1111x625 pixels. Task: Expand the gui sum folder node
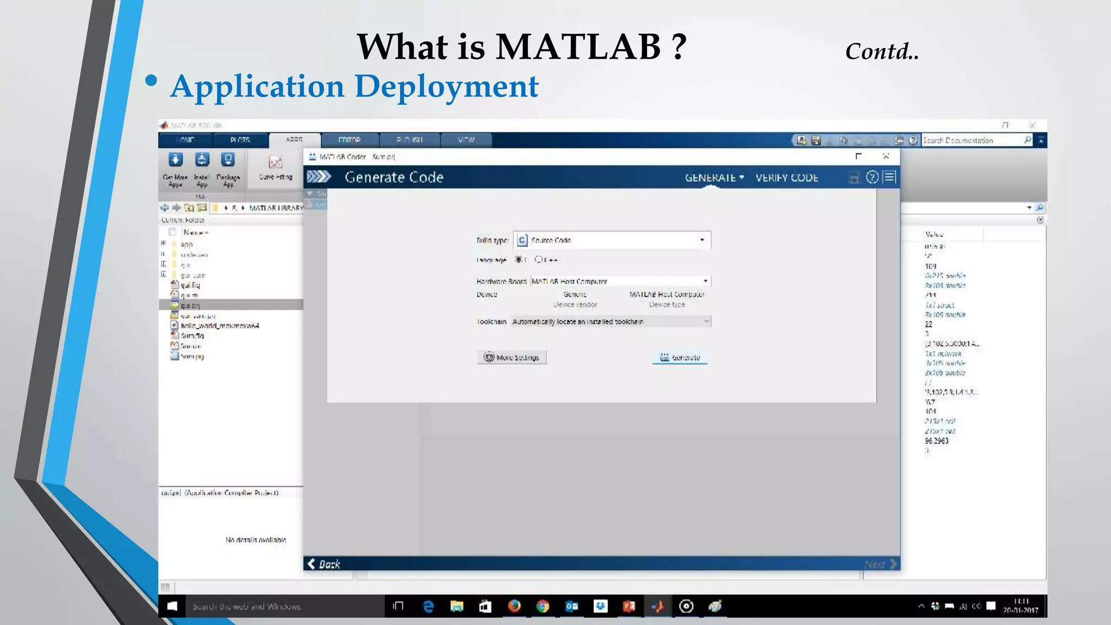tap(163, 275)
